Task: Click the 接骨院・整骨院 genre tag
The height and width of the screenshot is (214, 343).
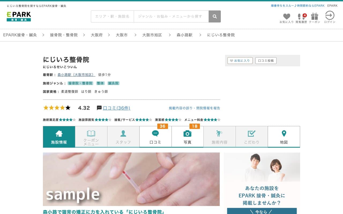Action: point(80,83)
